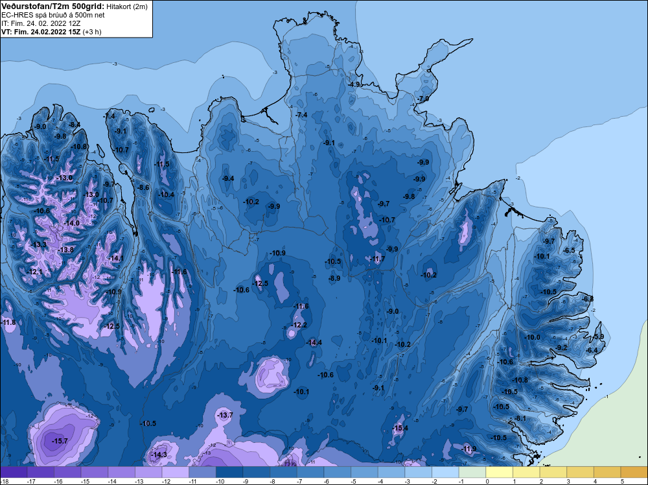Click the orange legend swatch above 5

(x=634, y=472)
